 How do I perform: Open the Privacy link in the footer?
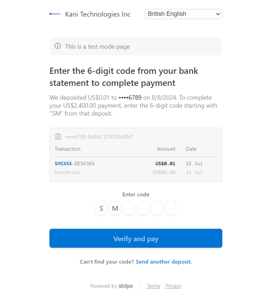point(173,286)
